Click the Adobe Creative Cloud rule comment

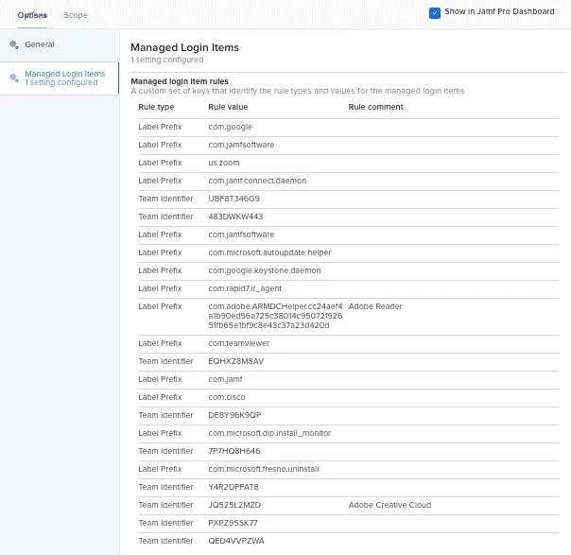pos(389,505)
